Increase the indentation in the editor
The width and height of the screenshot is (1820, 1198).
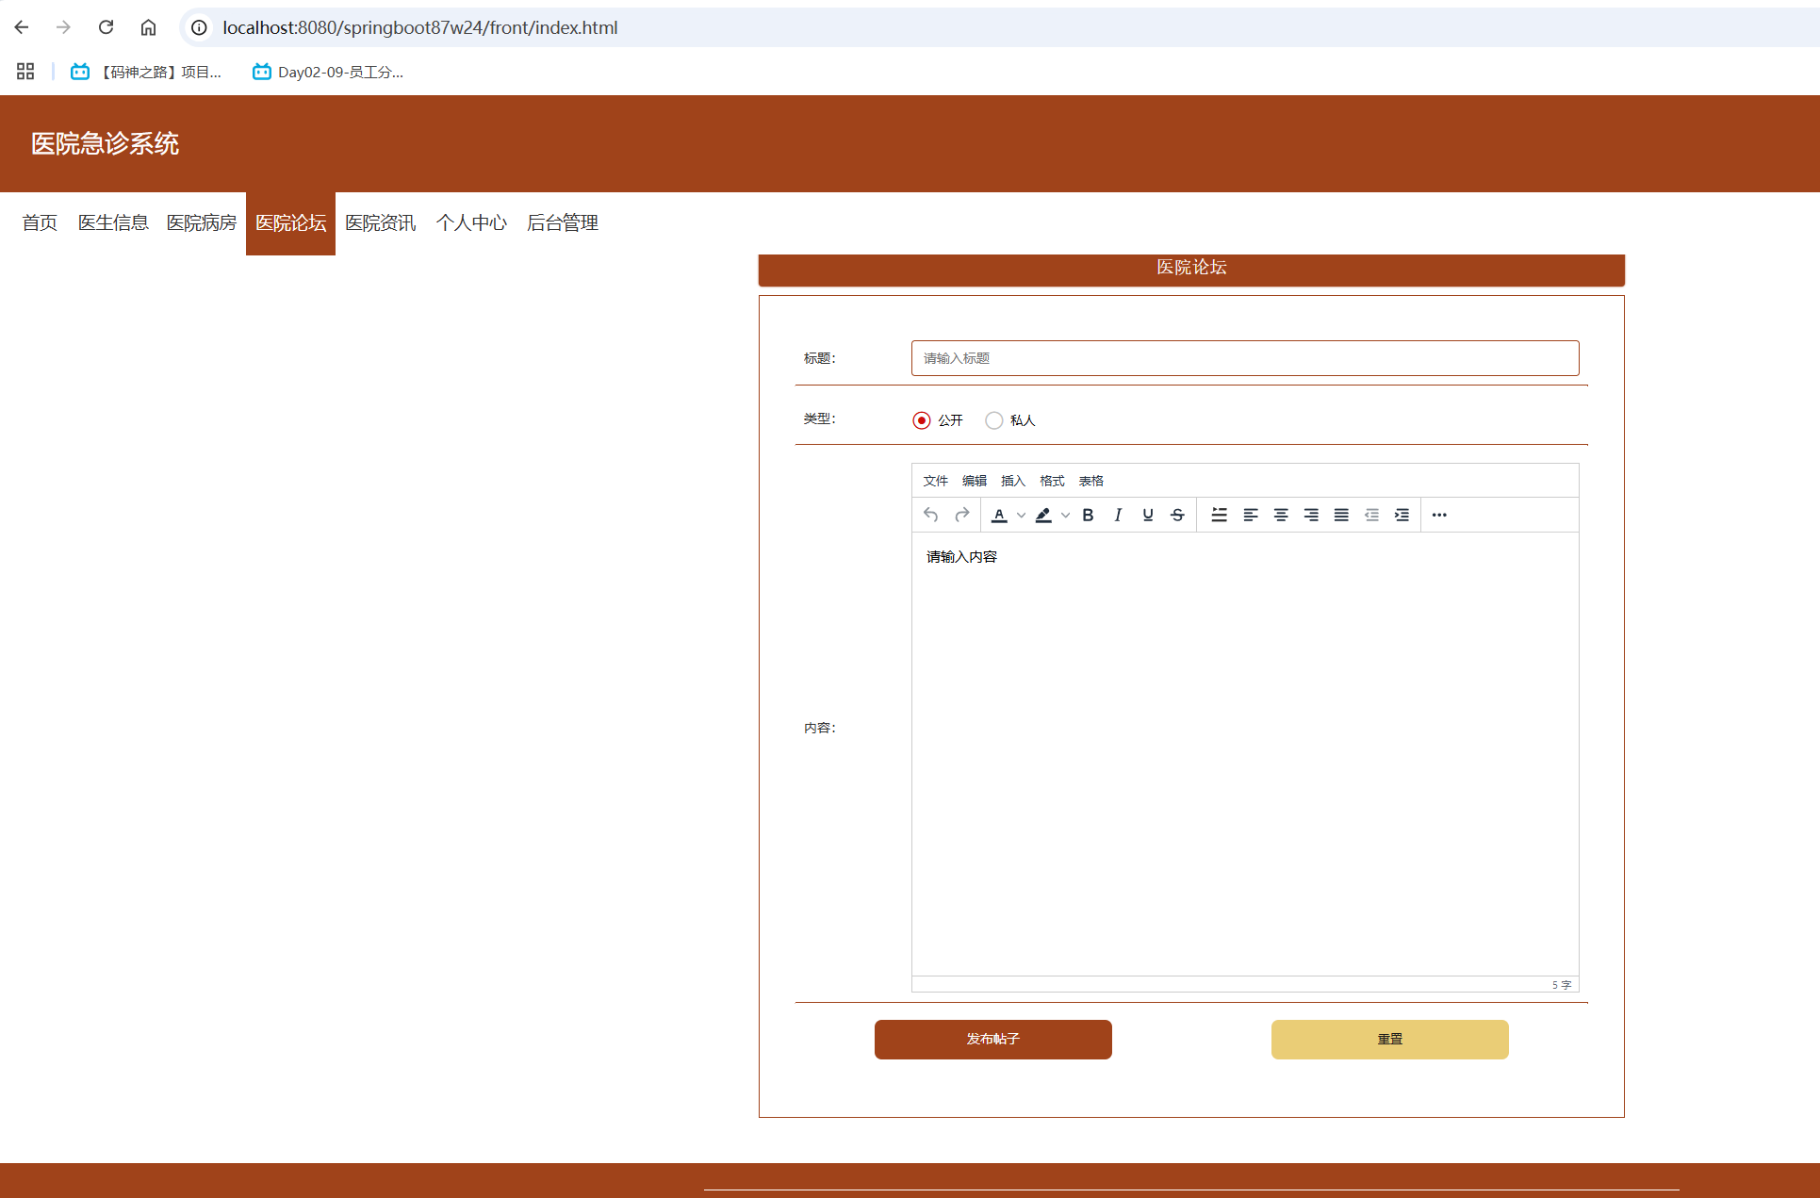pyautogui.click(x=1402, y=515)
